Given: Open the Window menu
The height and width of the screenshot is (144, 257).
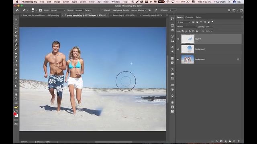Looking at the screenshot, I should [116, 2].
